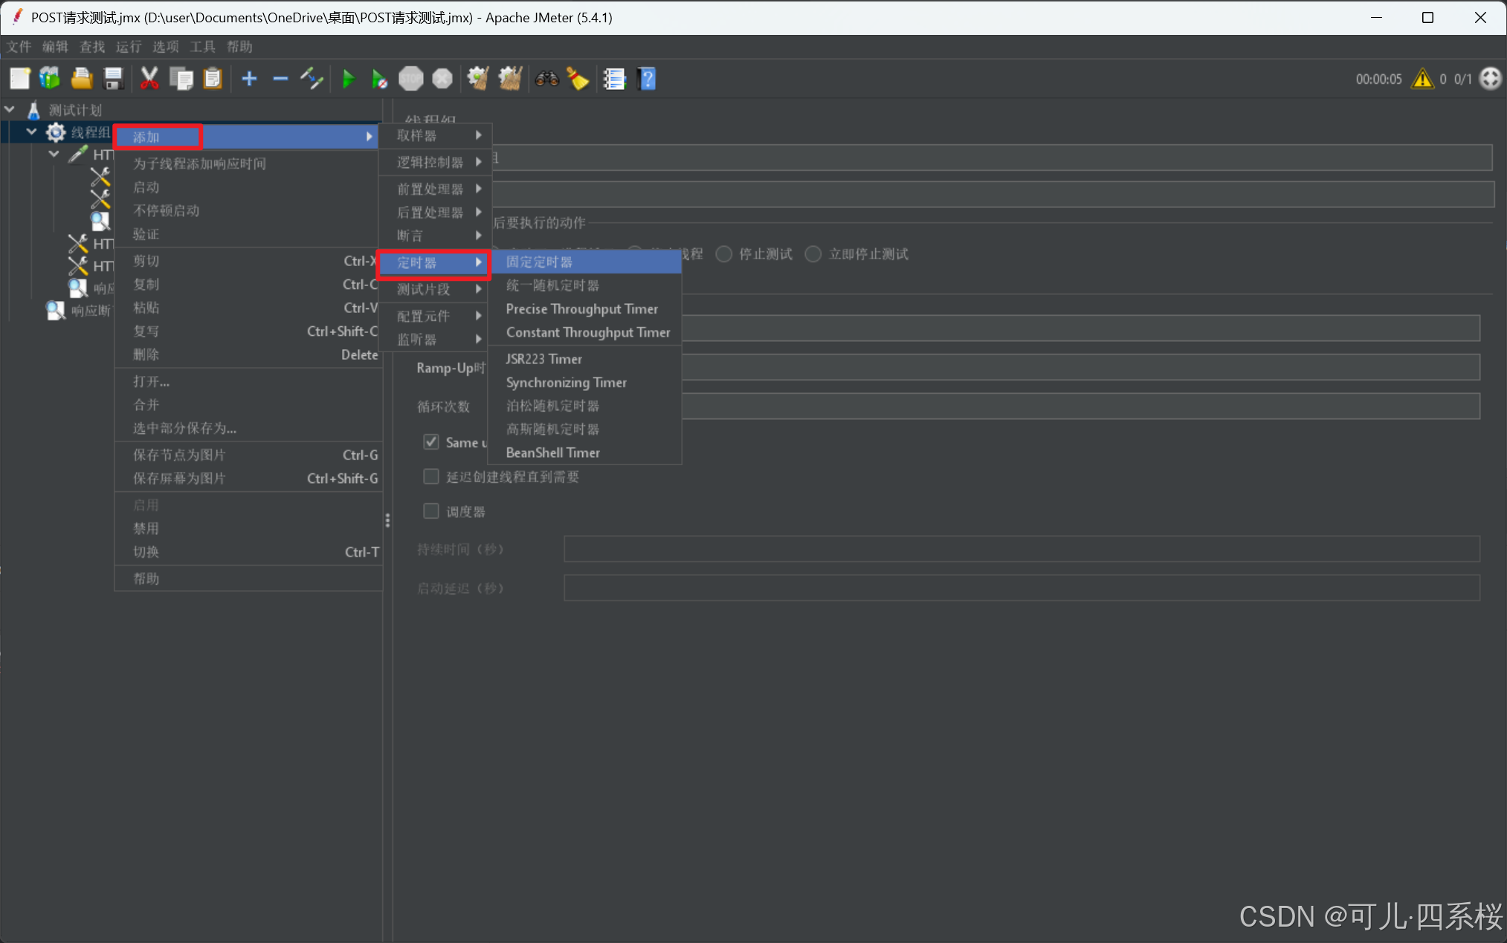
Task: Select the 立即停止测试 radio button
Action: (813, 254)
